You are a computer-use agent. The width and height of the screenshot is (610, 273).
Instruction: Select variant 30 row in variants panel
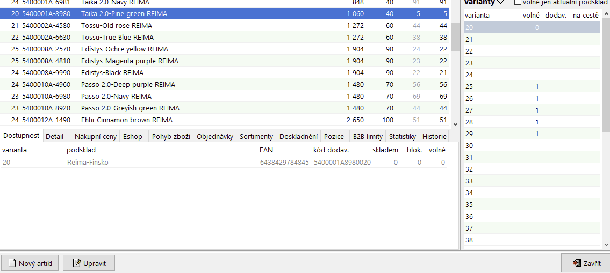click(x=532, y=146)
